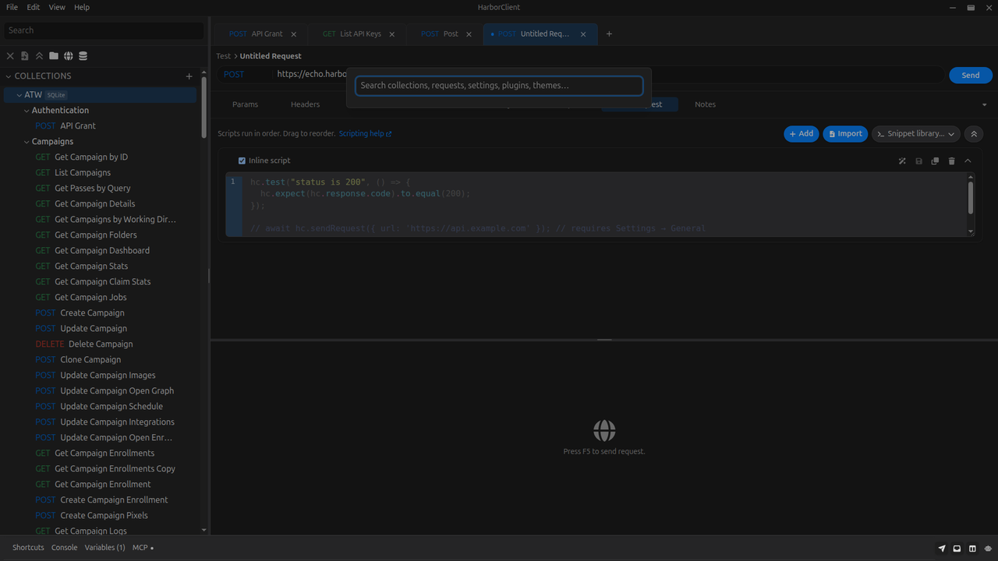Collapse all with sidebar double-chevron icon
Viewport: 998px width, 561px height.
(39, 56)
